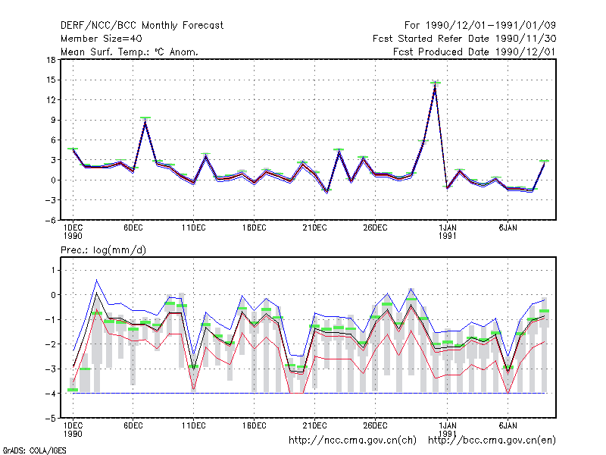Click the green marker at 1DEC precipitation
The height and width of the screenshot is (455, 606).
(73, 390)
